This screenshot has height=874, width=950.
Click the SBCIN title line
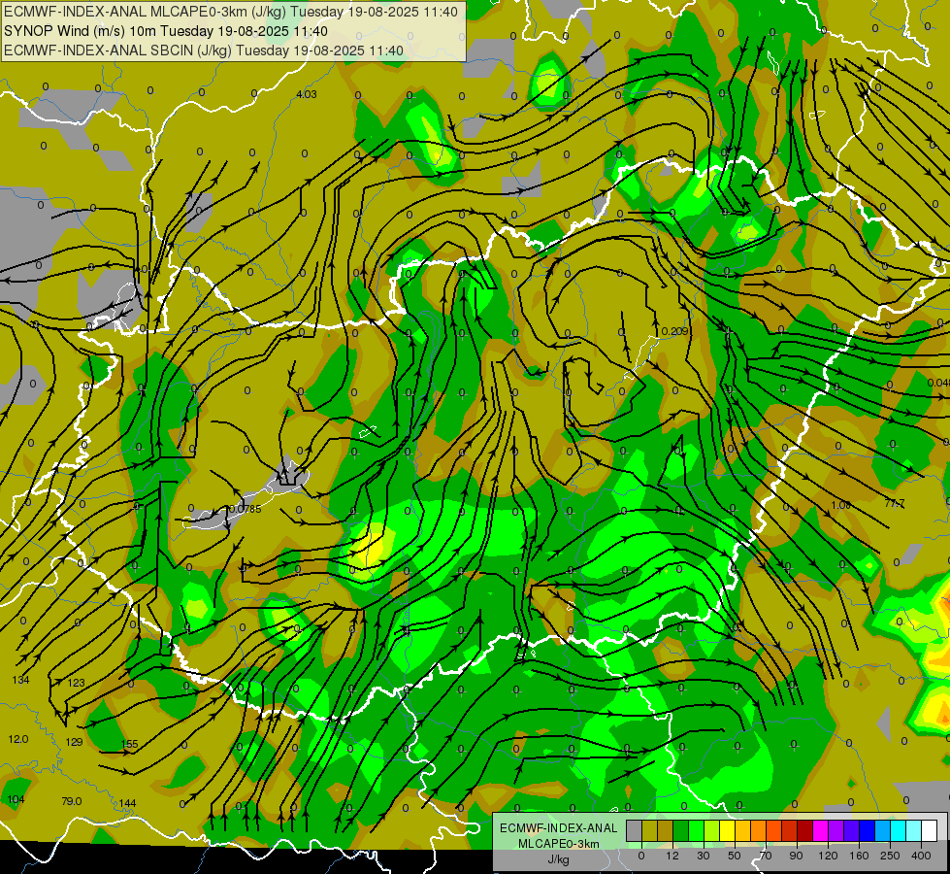point(204,50)
